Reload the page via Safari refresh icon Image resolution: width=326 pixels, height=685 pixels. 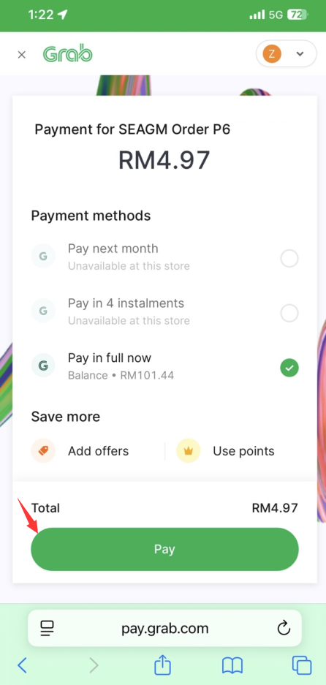point(284,629)
